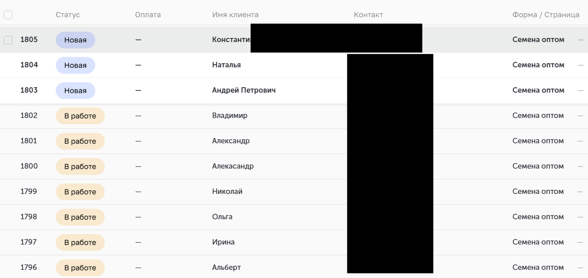Viewport: 588px width, 278px height.
Task: Open the «В работе» badge for order 1797
Action: pos(80,242)
